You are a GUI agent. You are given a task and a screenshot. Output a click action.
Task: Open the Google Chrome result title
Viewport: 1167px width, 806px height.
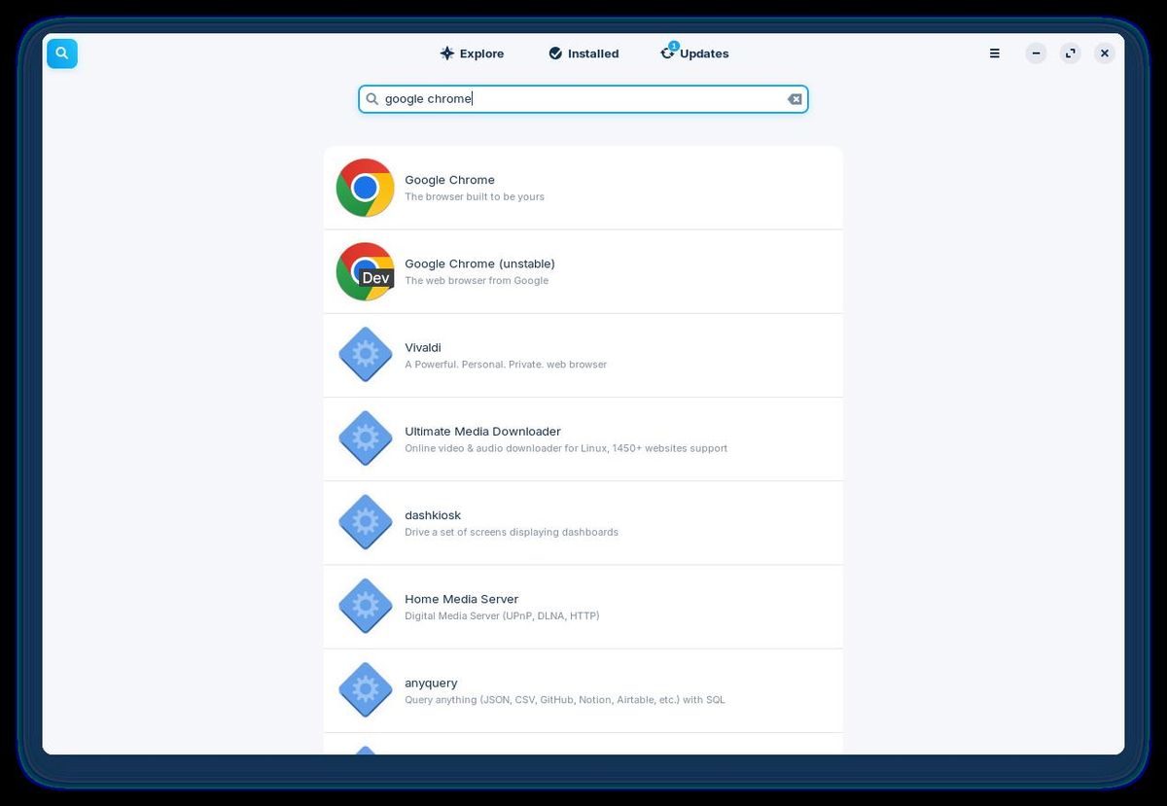[x=449, y=180]
